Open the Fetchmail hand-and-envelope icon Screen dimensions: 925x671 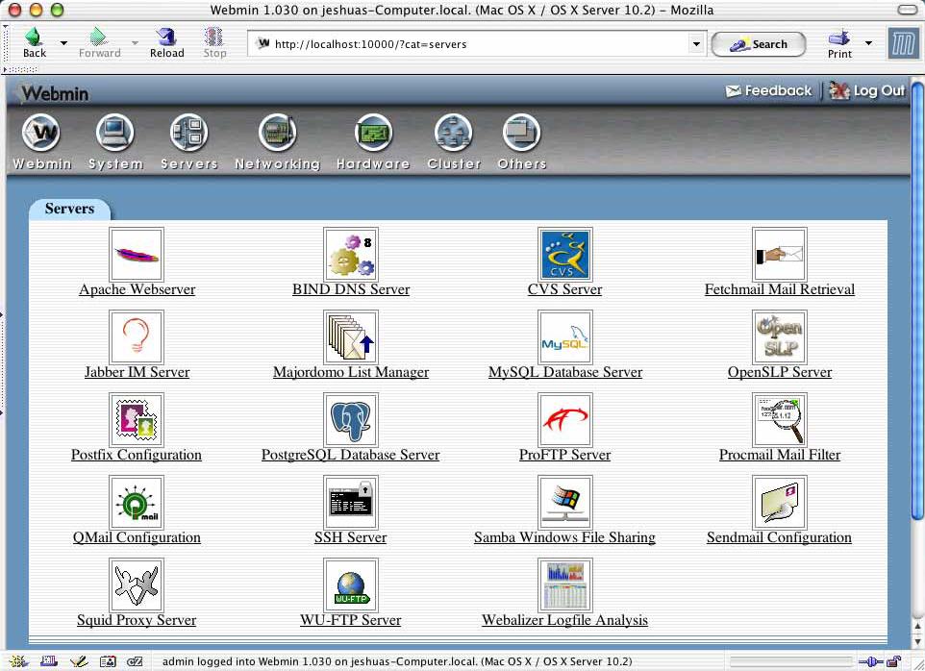click(x=779, y=255)
